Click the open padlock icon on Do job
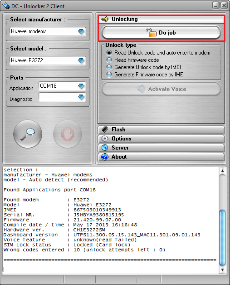Image resolution: width=230 pixels, height=285 pixels. click(x=151, y=33)
